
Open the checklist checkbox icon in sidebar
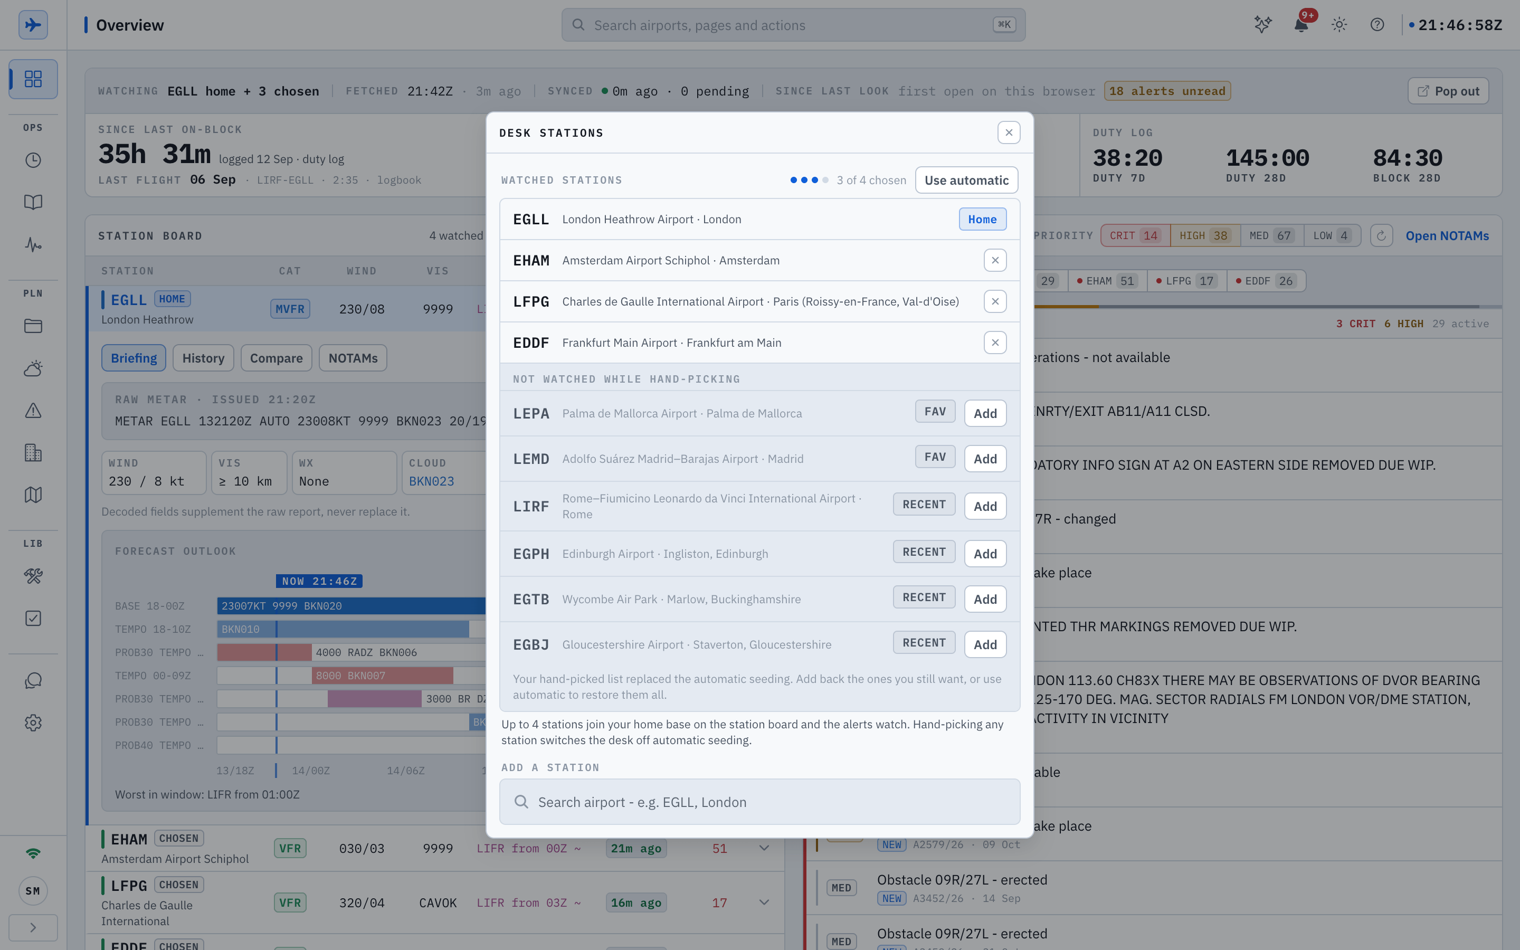pos(33,618)
